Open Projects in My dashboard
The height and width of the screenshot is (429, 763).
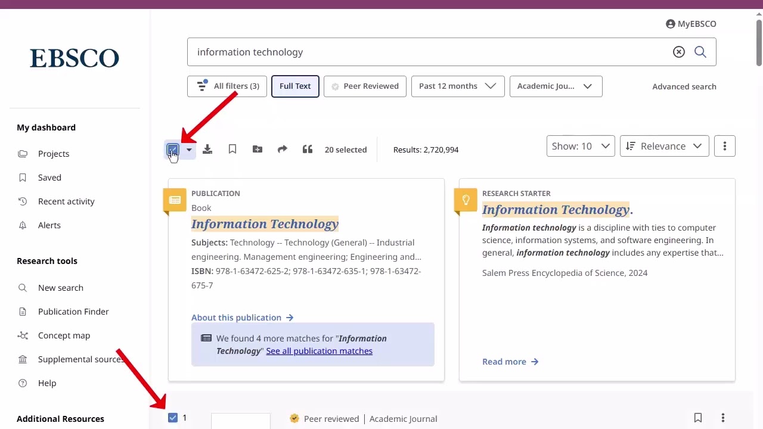click(x=54, y=154)
